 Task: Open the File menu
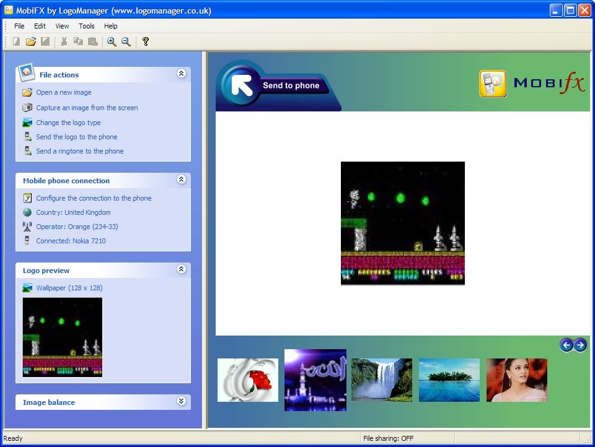19,26
